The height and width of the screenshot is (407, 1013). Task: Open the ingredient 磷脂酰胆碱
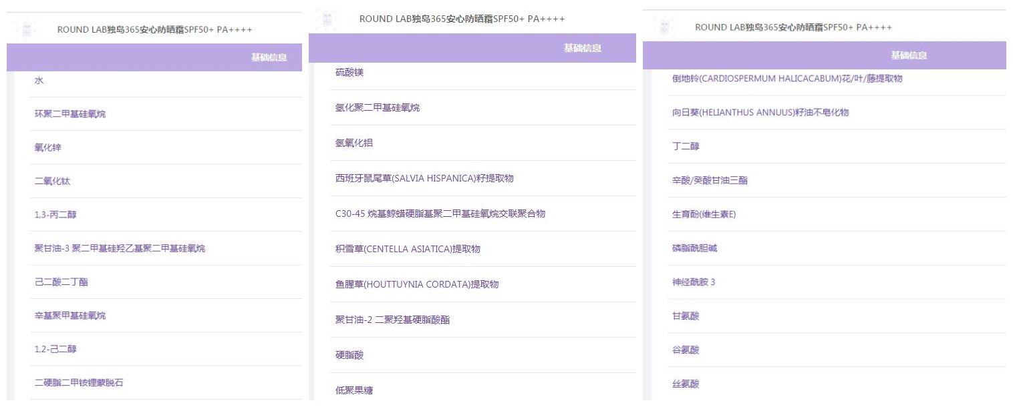pyautogui.click(x=695, y=248)
